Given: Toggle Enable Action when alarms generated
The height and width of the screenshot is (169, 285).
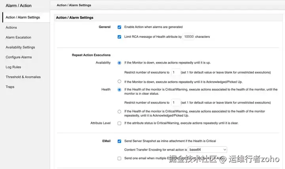Looking at the screenshot, I should point(119,27).
